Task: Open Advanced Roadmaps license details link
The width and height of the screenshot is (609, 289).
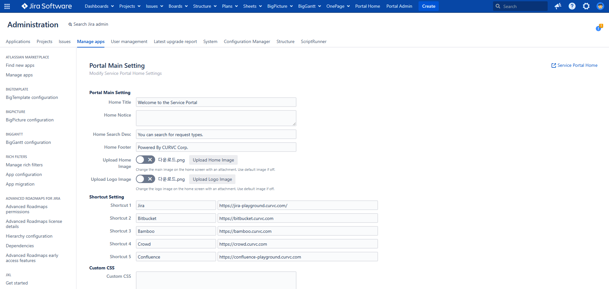Action: point(34,224)
